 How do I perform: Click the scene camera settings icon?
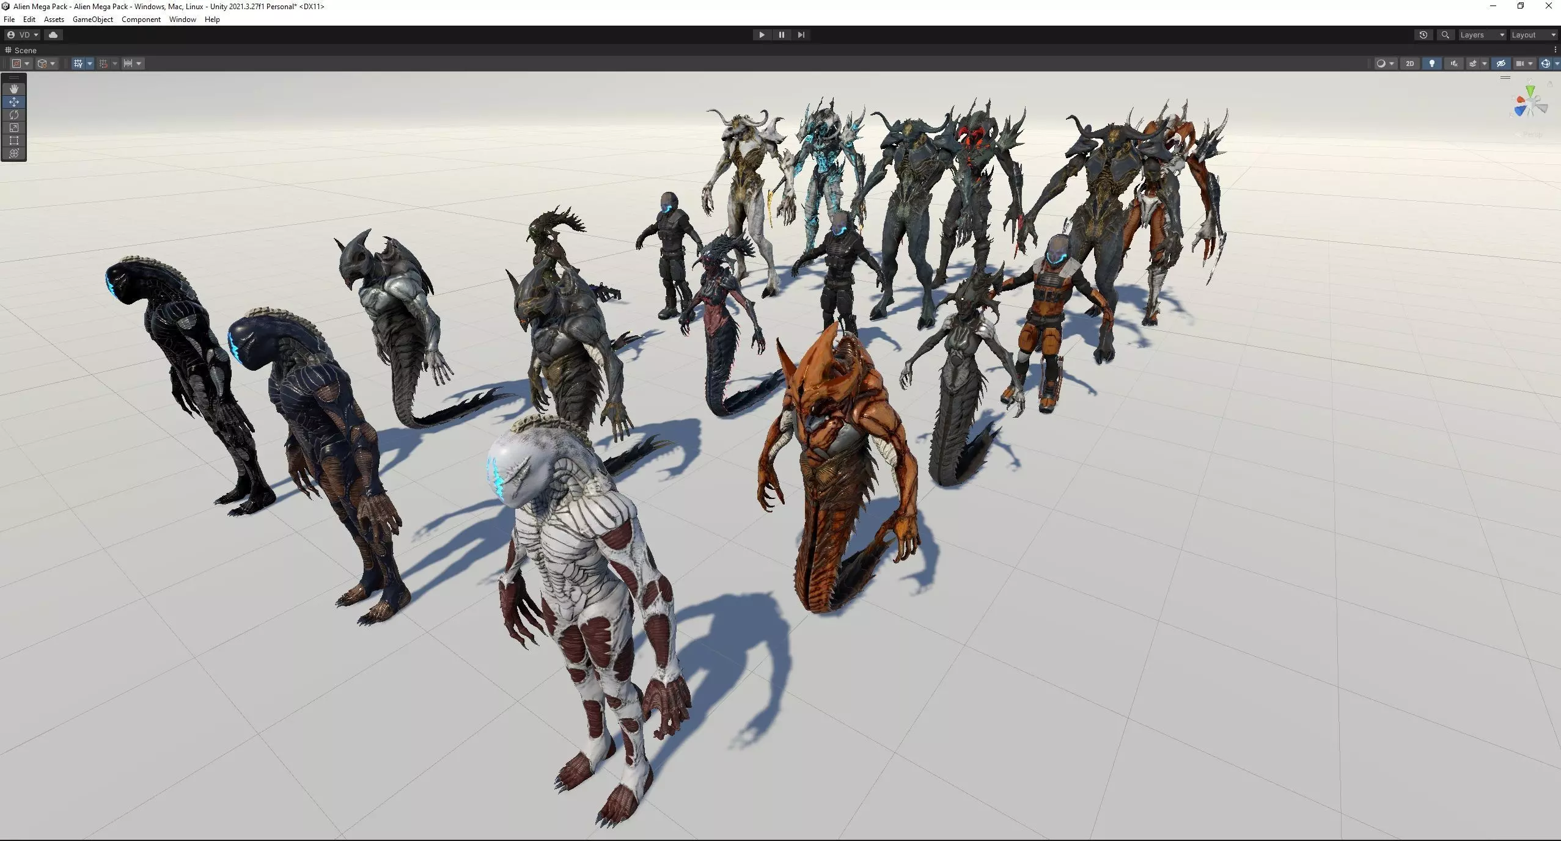click(x=1520, y=64)
